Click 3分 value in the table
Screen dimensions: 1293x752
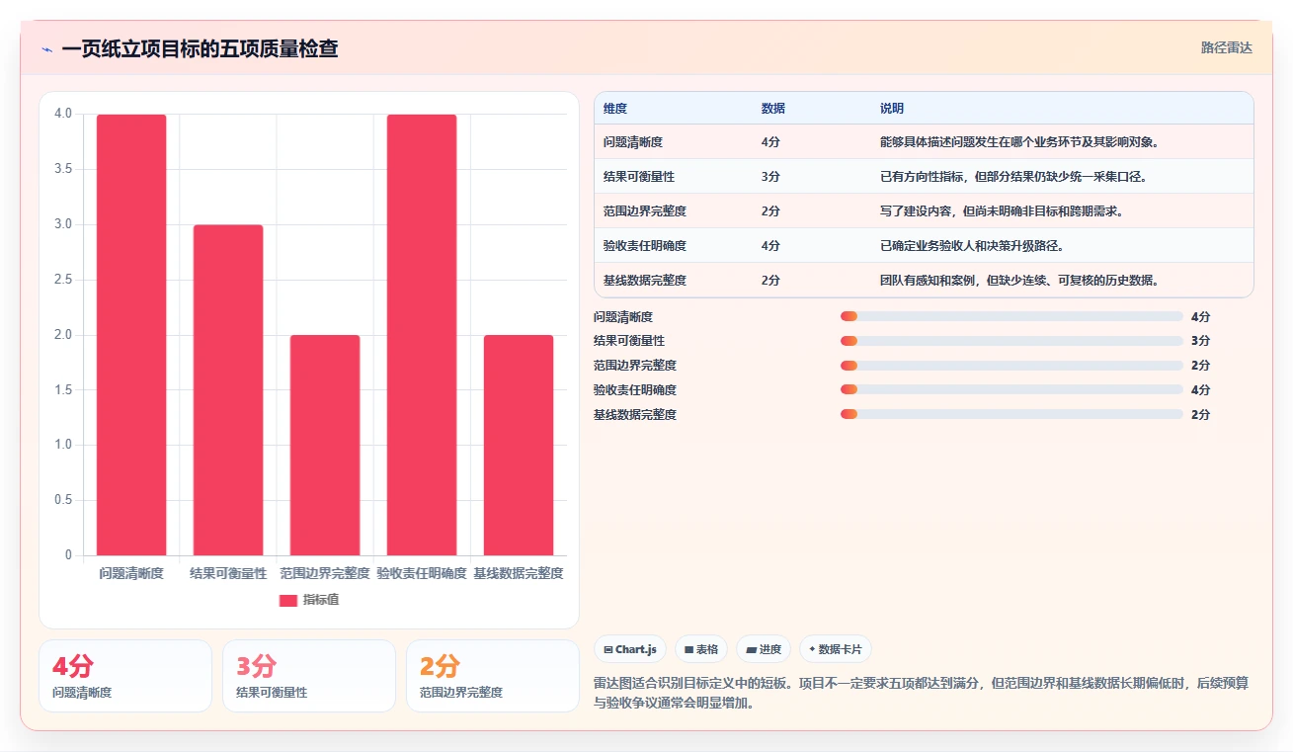point(770,176)
